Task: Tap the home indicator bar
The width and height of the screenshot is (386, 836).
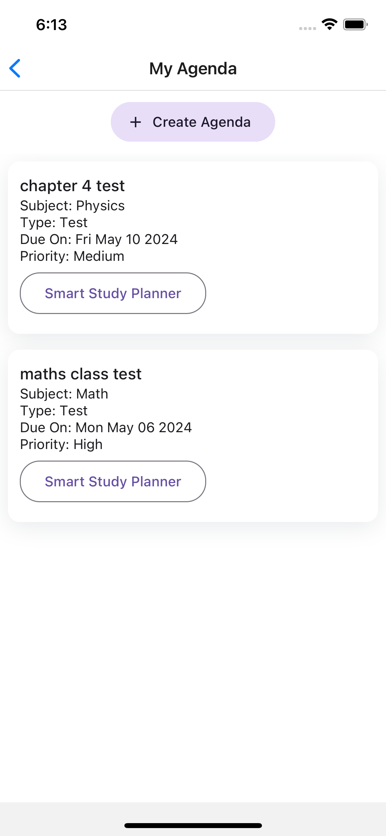Action: click(x=193, y=825)
